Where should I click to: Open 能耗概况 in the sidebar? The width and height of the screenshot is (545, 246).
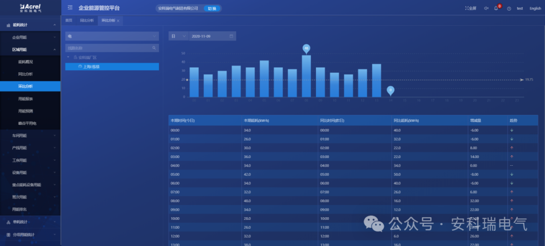tap(25, 62)
